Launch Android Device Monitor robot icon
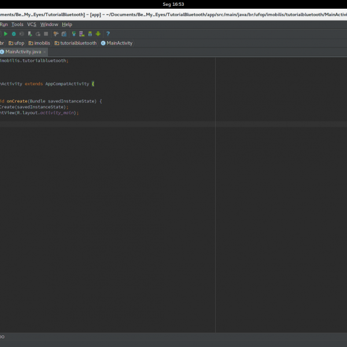Screen dimensions: 347x347 (98, 34)
